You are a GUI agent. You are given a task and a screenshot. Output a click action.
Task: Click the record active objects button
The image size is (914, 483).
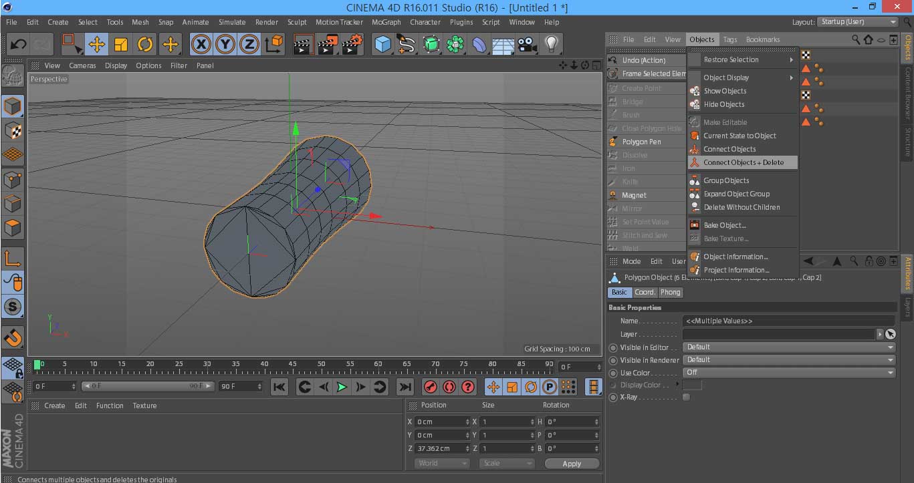(431, 387)
